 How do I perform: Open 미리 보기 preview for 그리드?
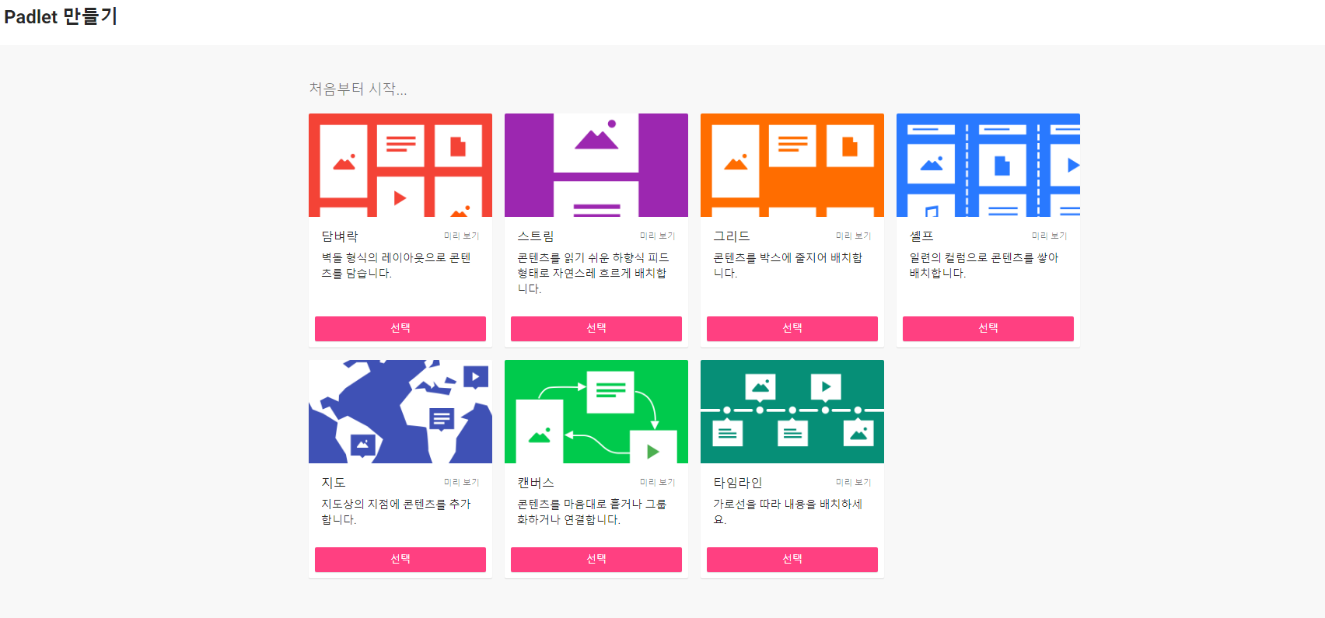(x=854, y=236)
